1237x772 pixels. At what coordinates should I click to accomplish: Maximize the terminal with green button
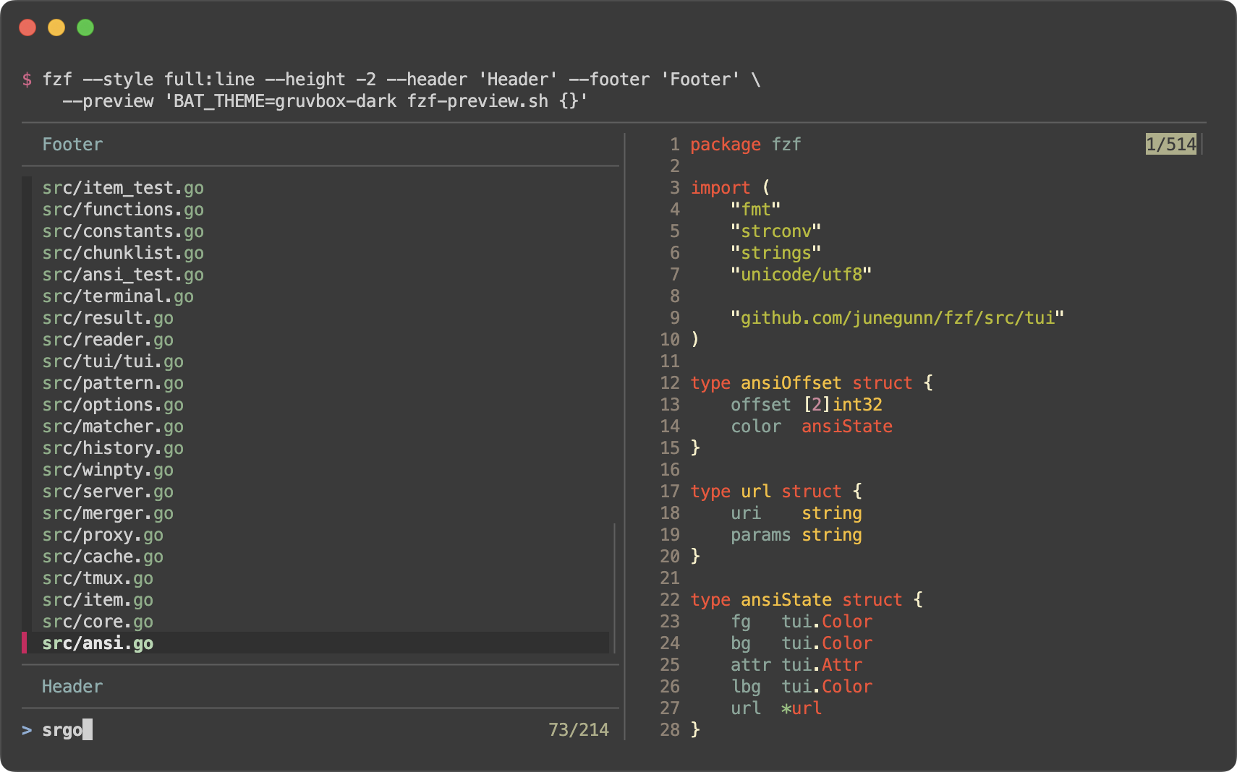pyautogui.click(x=85, y=27)
